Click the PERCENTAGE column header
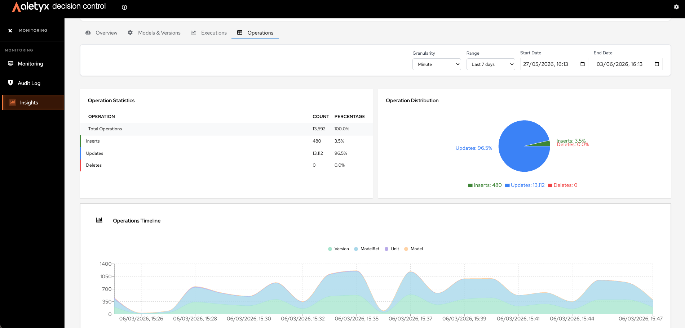Screen dimensions: 685x328 [350, 117]
